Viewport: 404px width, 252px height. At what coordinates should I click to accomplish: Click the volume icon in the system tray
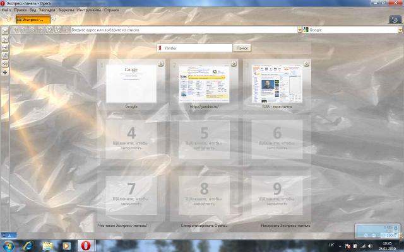coord(371,246)
